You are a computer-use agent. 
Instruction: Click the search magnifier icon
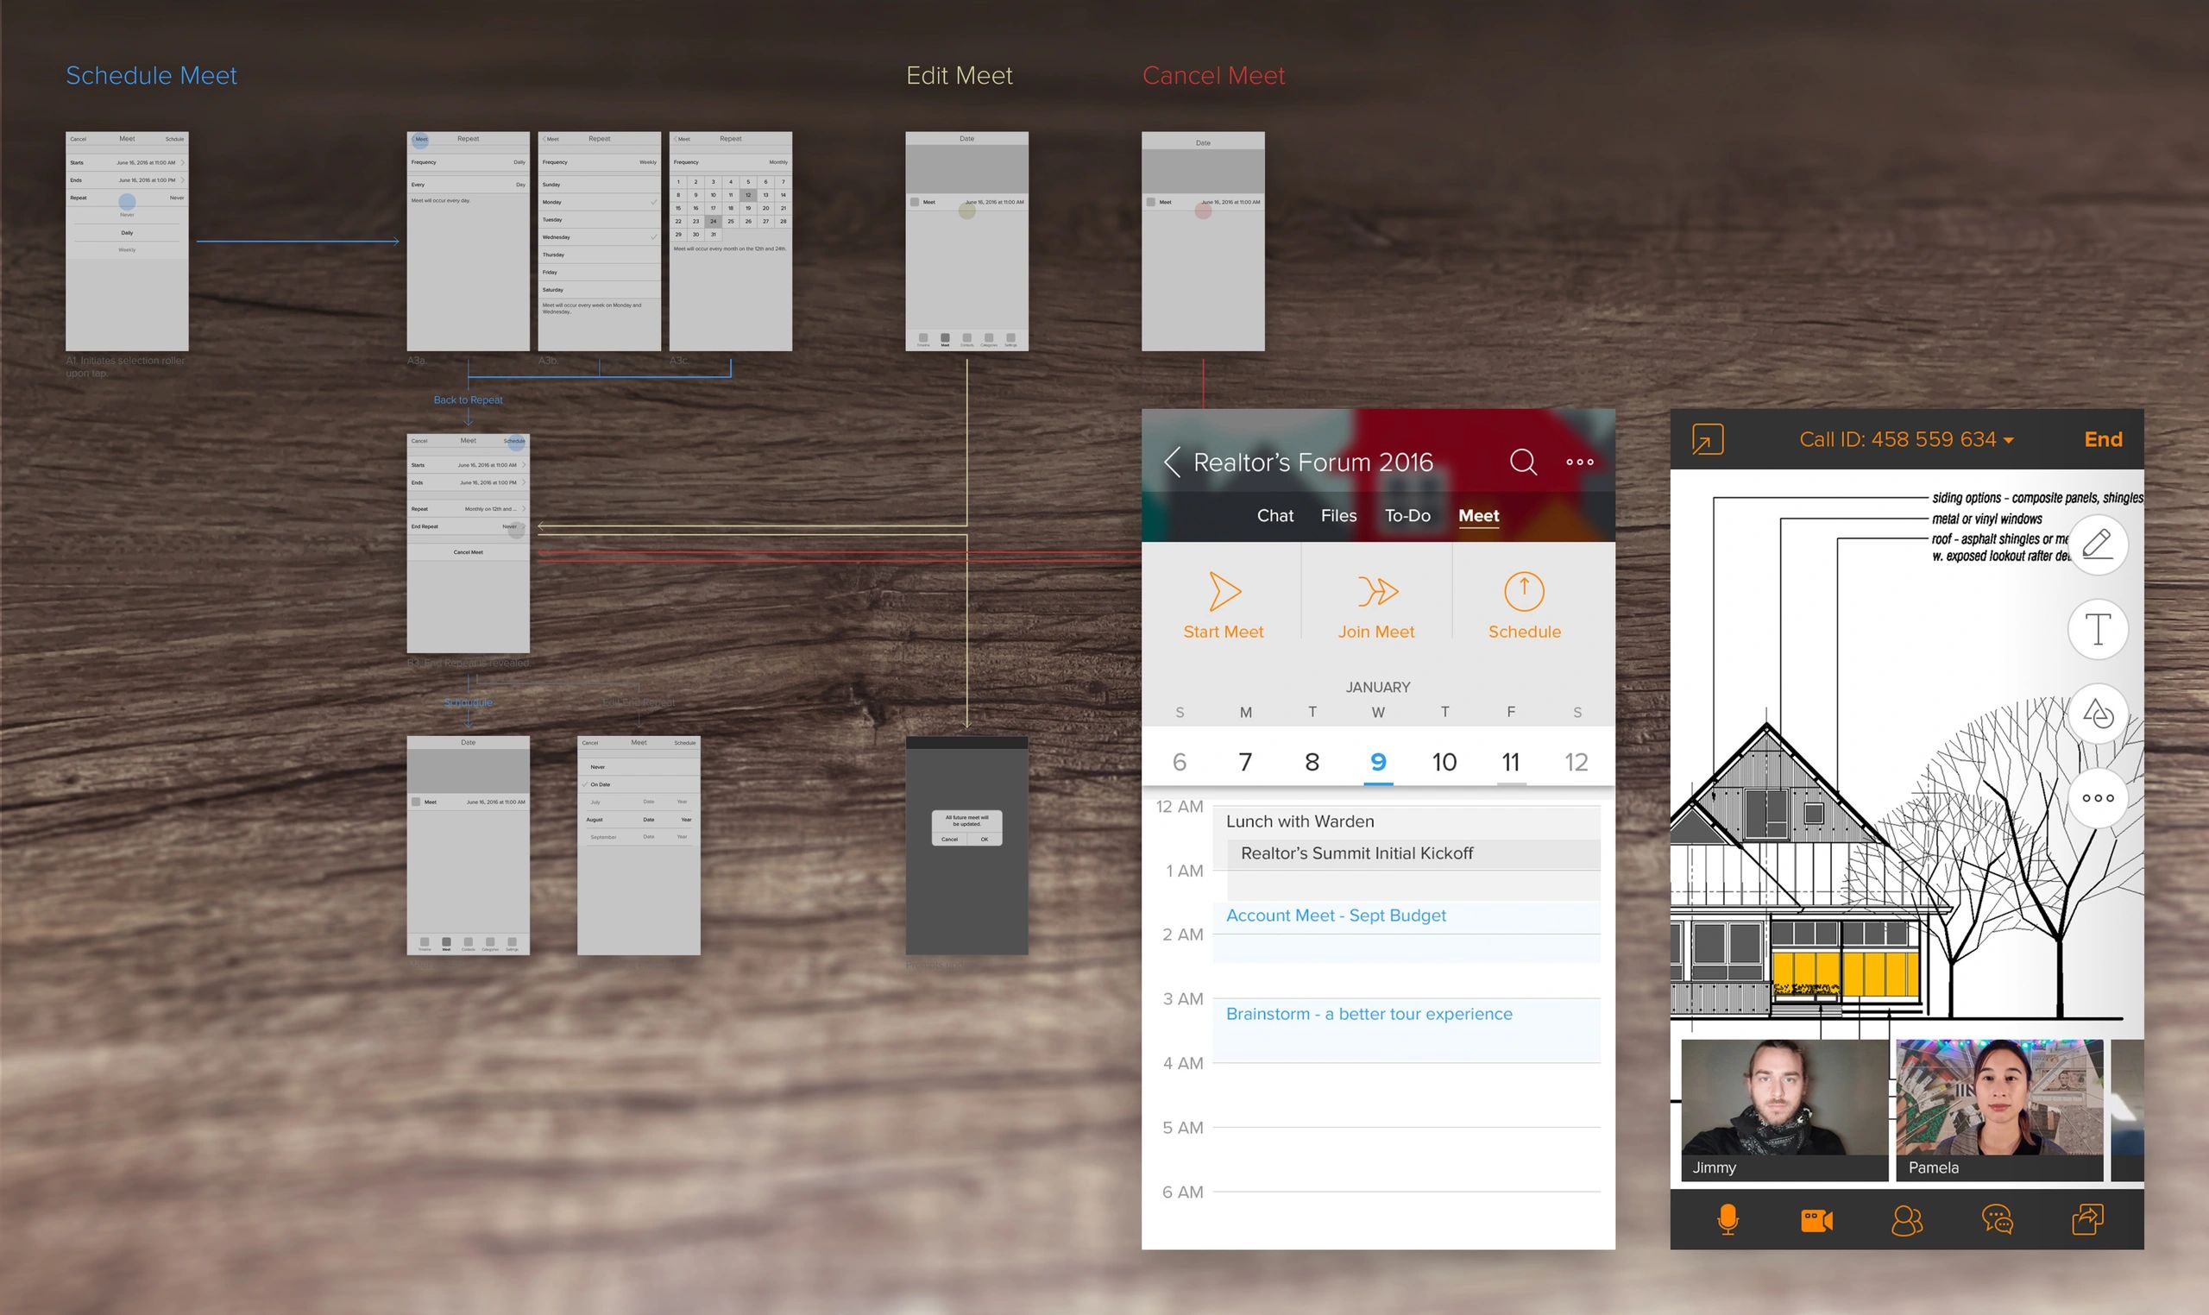pos(1523,462)
